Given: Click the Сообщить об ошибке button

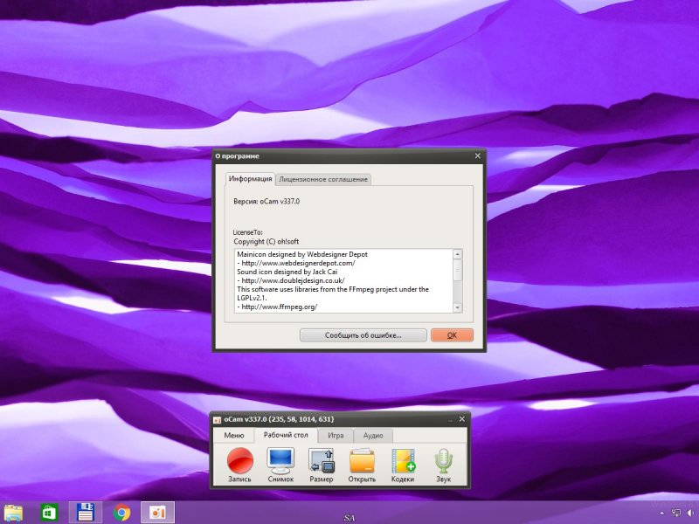Looking at the screenshot, I should [363, 335].
